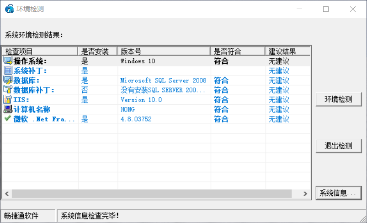
Task: Select the 系统补丁: row label
Action: [30, 71]
